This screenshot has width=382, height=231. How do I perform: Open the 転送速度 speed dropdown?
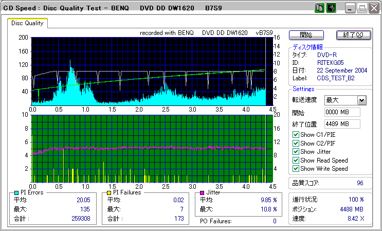pyautogui.click(x=362, y=100)
